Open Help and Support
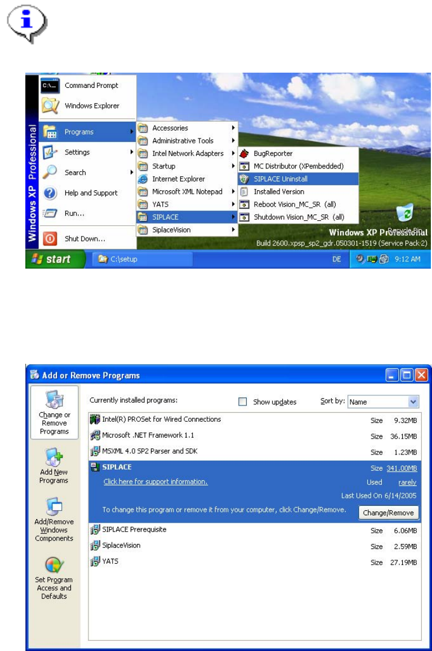Viewport: 432px width, 651px height. (88, 193)
